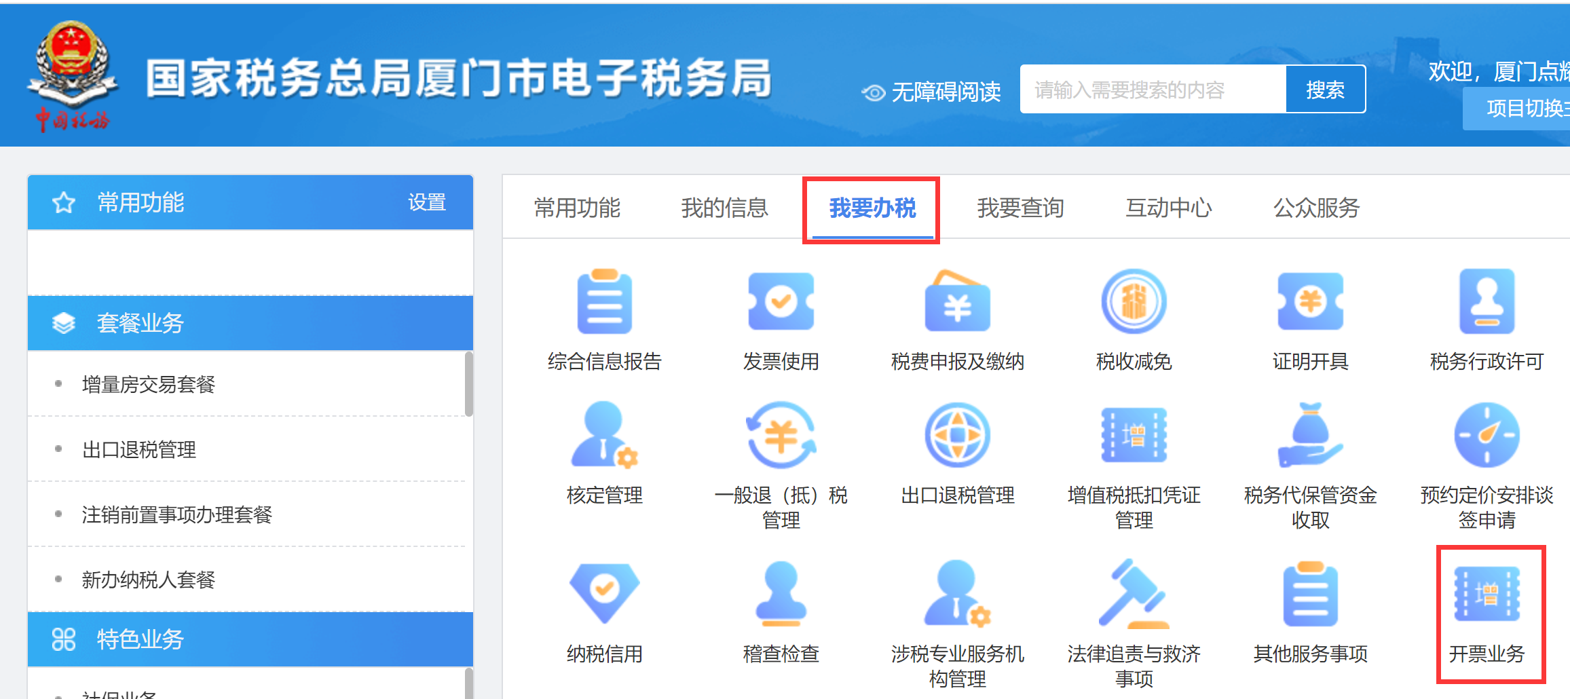This screenshot has height=699, width=1570.
Task: Open 增量房交易套餐 in the sidebar
Action: [148, 385]
